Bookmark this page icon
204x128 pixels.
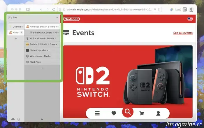159,9
